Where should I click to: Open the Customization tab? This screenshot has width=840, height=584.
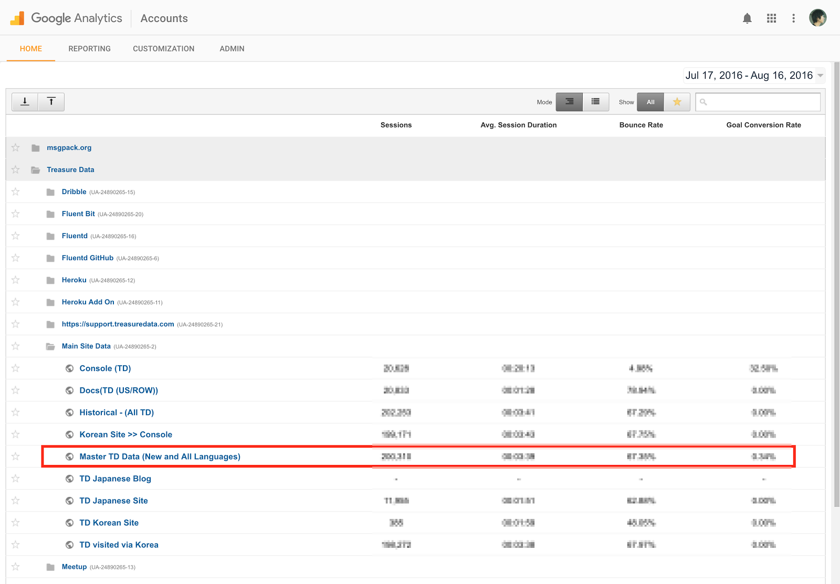coord(163,49)
